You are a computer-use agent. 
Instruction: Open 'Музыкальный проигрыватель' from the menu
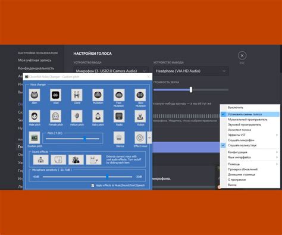pos(250,120)
